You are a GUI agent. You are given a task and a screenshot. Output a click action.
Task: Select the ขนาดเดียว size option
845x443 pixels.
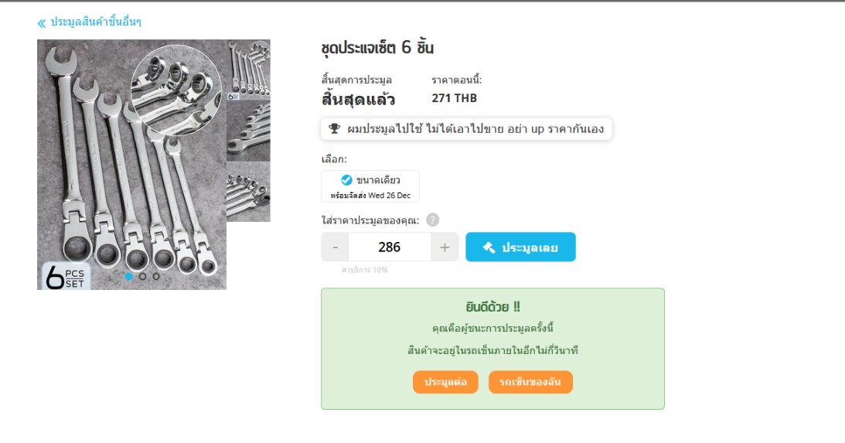(x=370, y=186)
